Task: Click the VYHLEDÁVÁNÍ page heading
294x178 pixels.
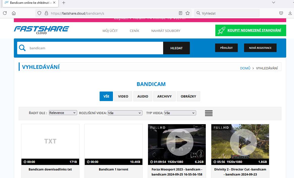Action: click(41, 67)
